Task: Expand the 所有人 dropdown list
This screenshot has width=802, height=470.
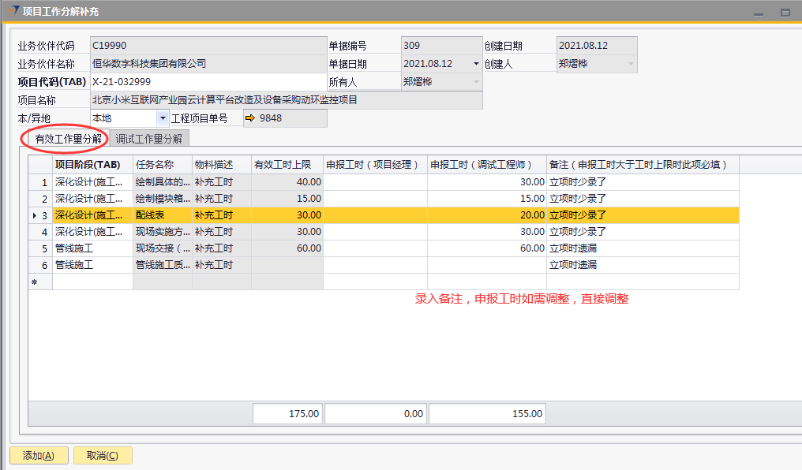Action: (475, 81)
